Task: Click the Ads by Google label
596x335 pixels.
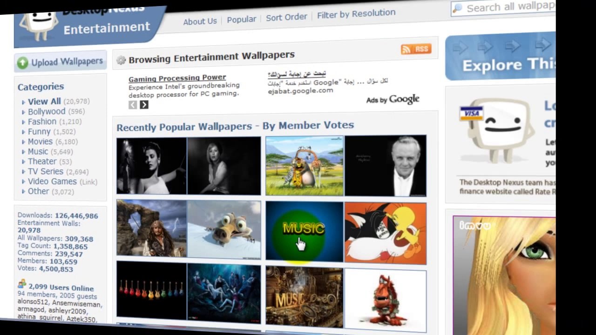Action: click(x=393, y=100)
